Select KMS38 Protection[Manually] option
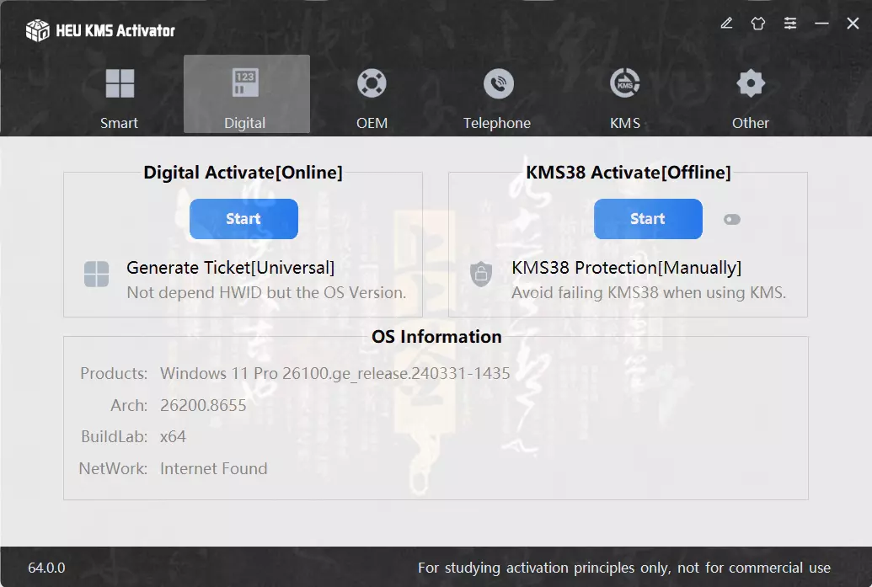This screenshot has height=587, width=872. coord(626,268)
